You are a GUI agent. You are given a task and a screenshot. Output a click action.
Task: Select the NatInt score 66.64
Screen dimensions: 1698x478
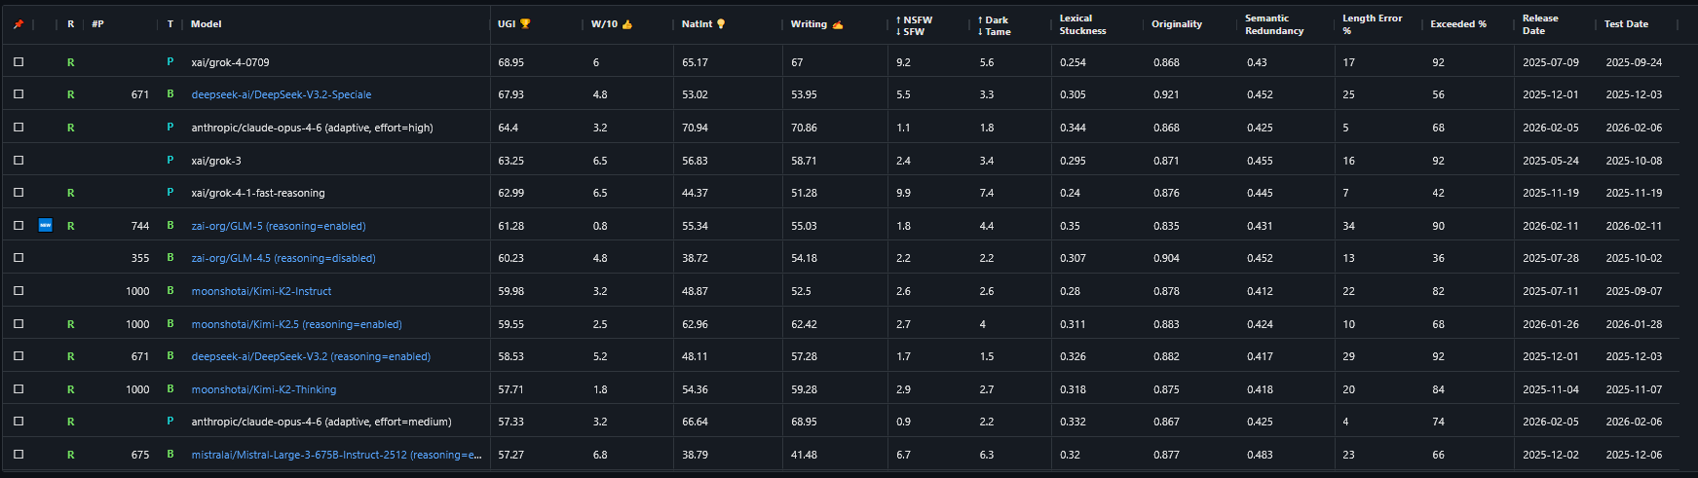click(695, 422)
